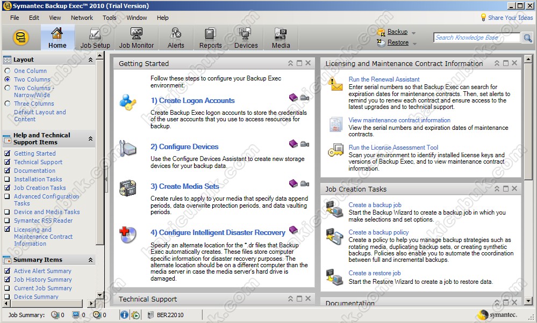The image size is (537, 323).
Task: Open the Edit menu
Action: click(x=34, y=18)
